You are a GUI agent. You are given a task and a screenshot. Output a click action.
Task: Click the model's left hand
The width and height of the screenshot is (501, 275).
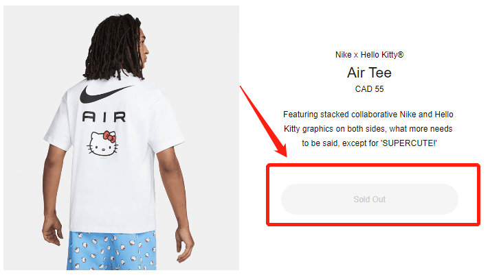[52, 231]
